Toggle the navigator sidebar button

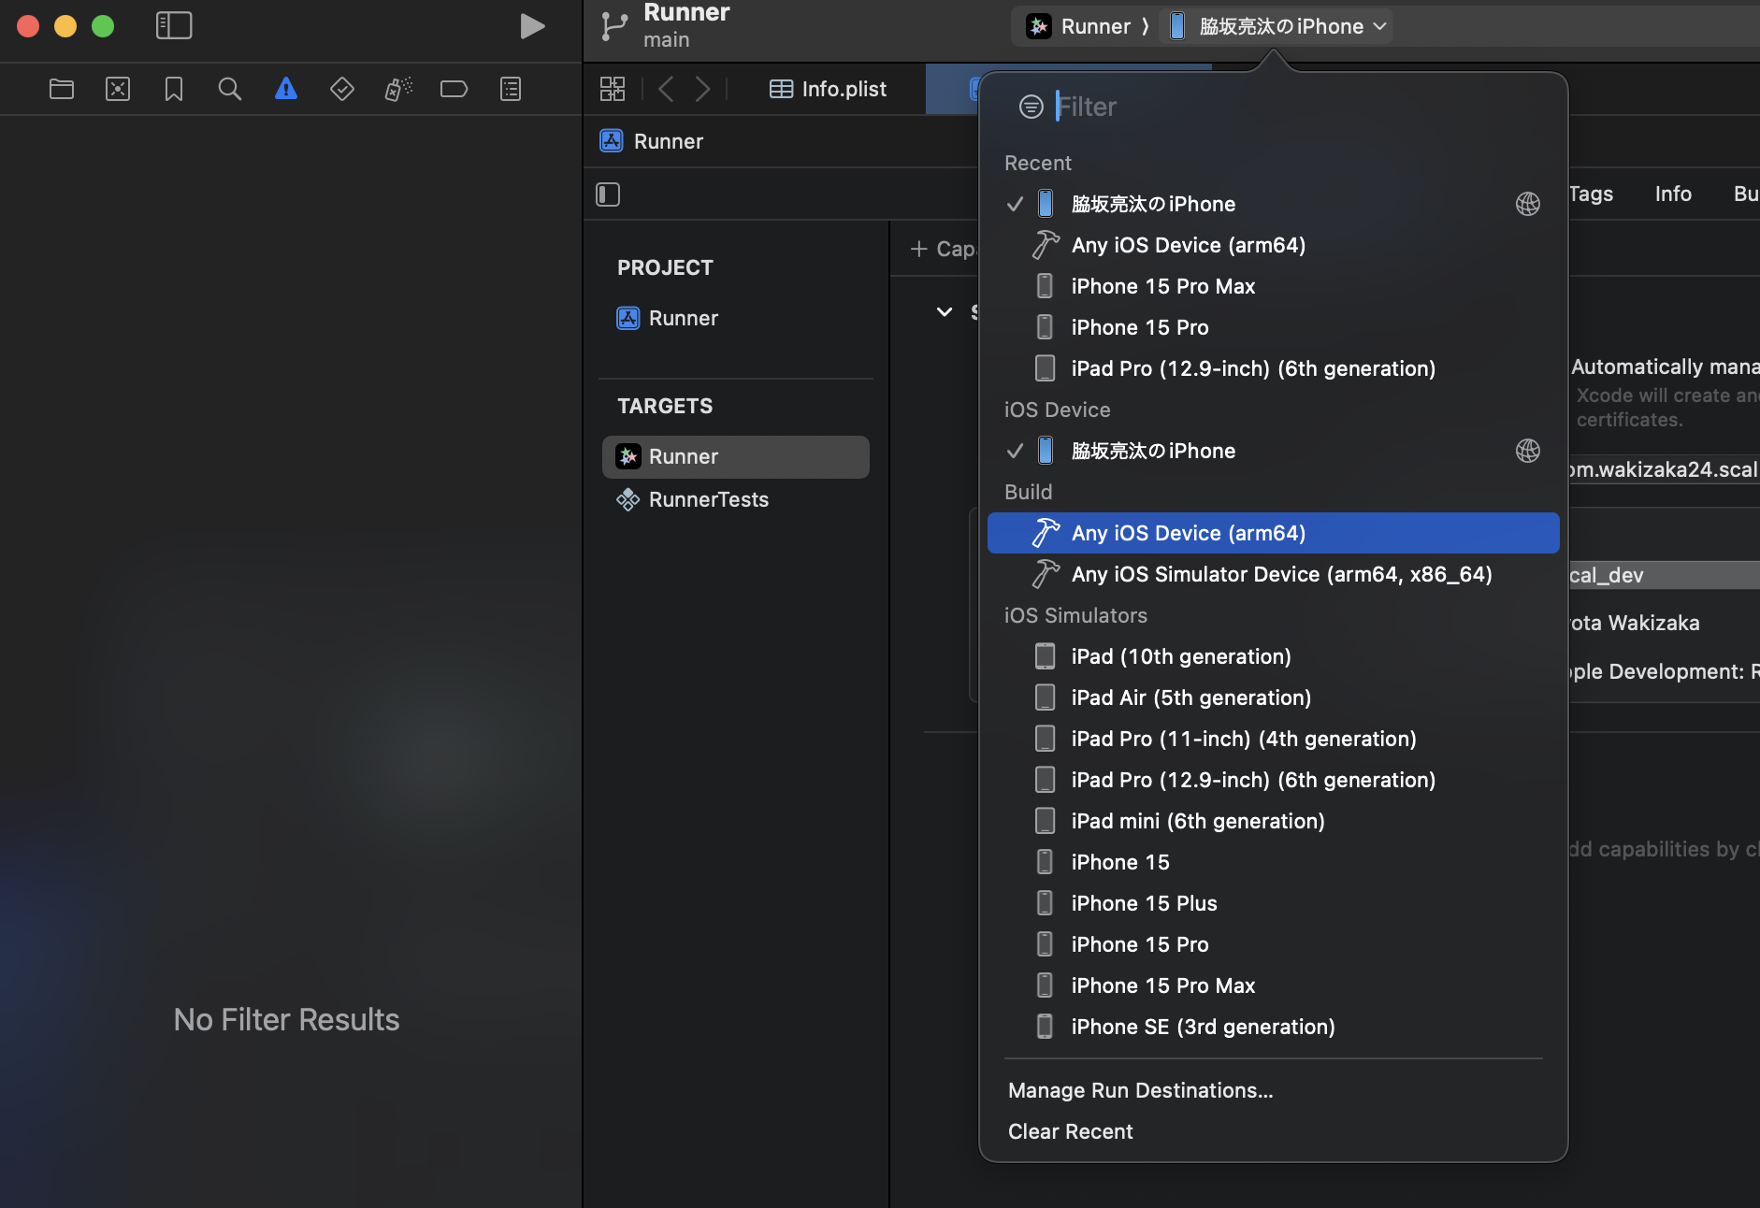click(x=174, y=25)
